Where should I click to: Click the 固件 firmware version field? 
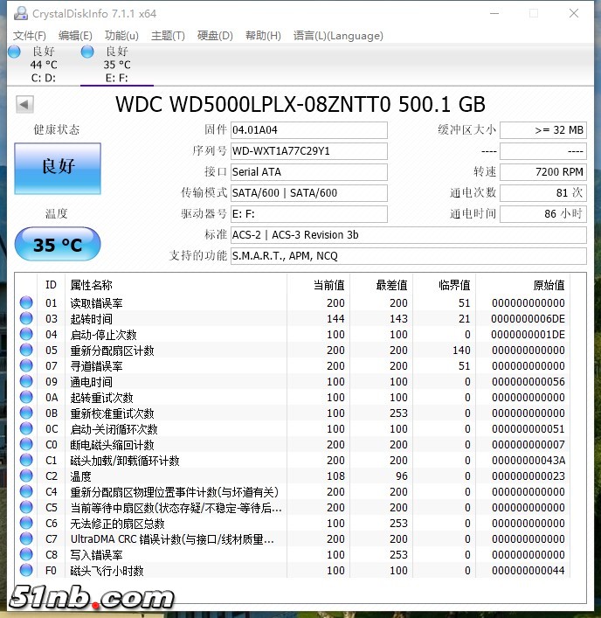pos(307,130)
